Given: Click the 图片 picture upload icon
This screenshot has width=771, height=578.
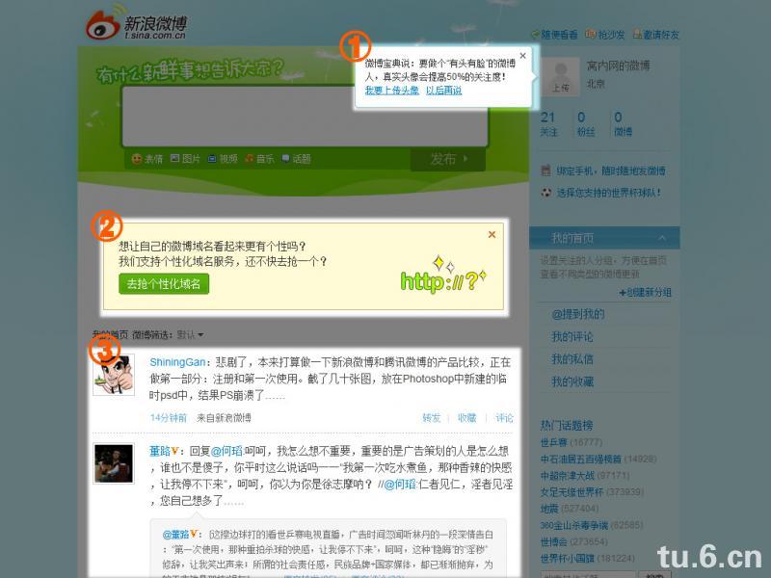Looking at the screenshot, I should click(175, 159).
